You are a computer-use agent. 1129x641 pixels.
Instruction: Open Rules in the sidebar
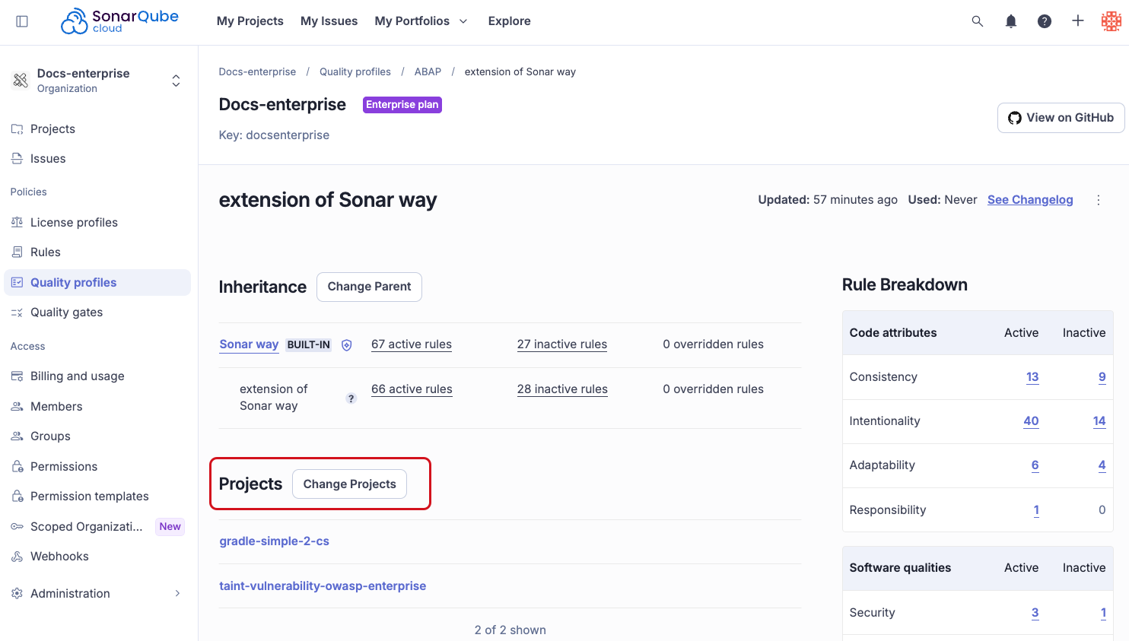pos(97,252)
